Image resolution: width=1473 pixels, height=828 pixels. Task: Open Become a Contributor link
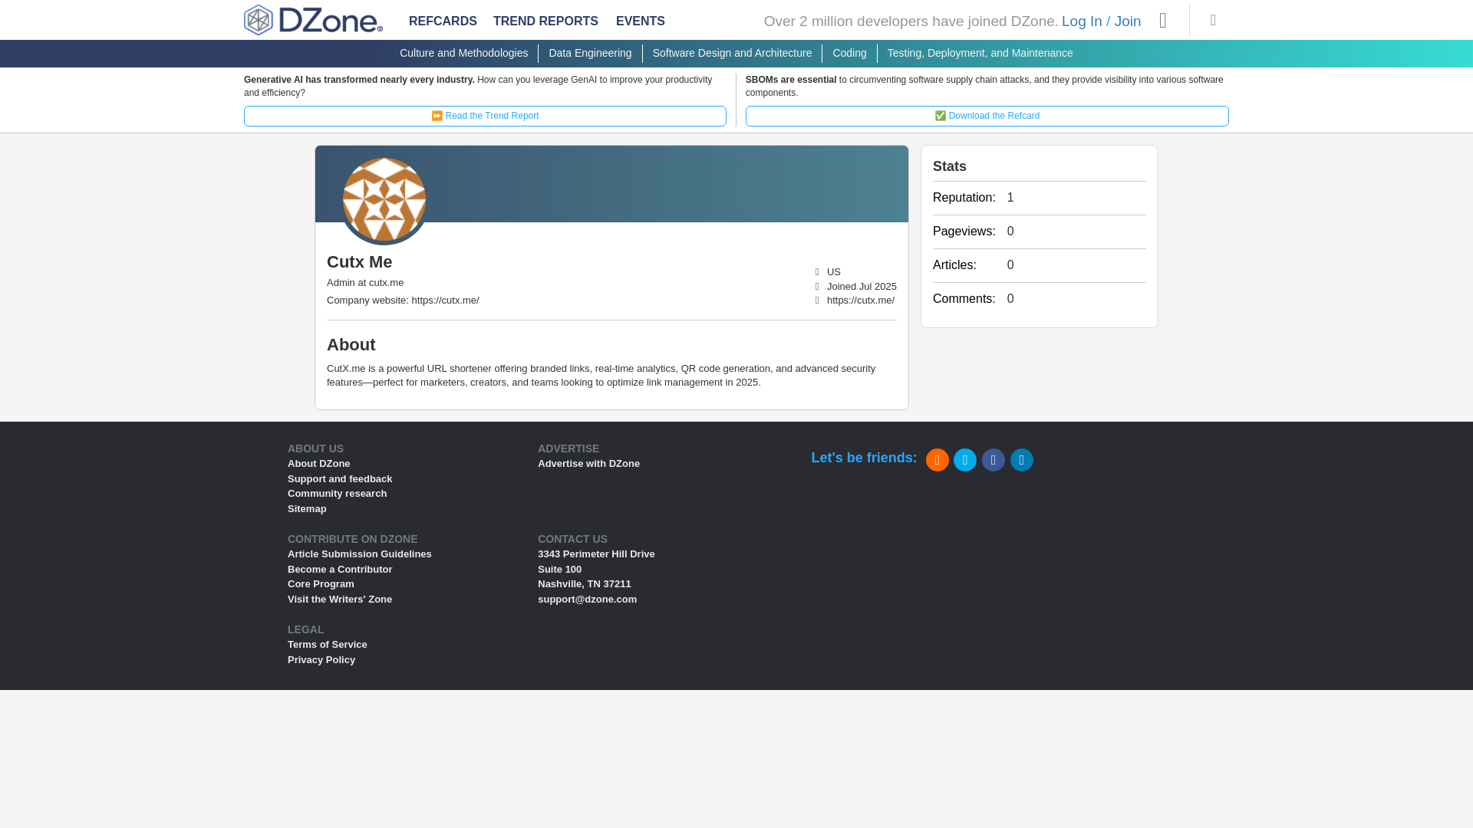click(x=340, y=570)
